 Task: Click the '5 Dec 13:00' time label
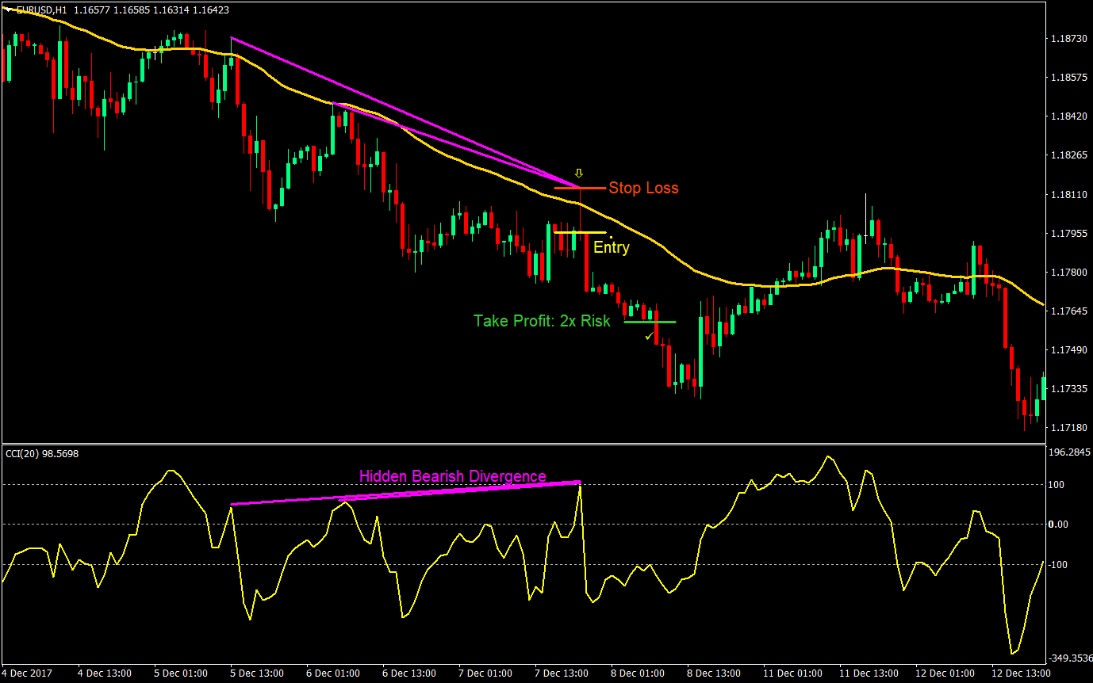pyautogui.click(x=257, y=673)
